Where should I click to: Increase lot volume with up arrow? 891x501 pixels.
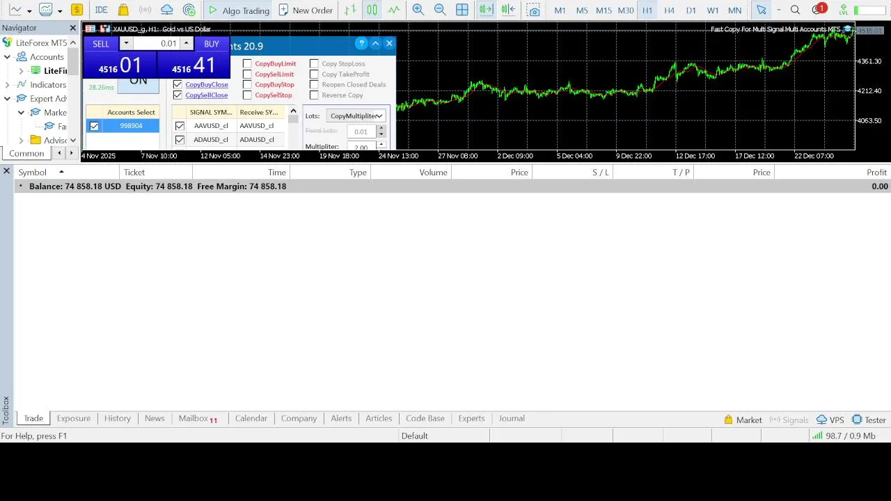[x=186, y=43]
